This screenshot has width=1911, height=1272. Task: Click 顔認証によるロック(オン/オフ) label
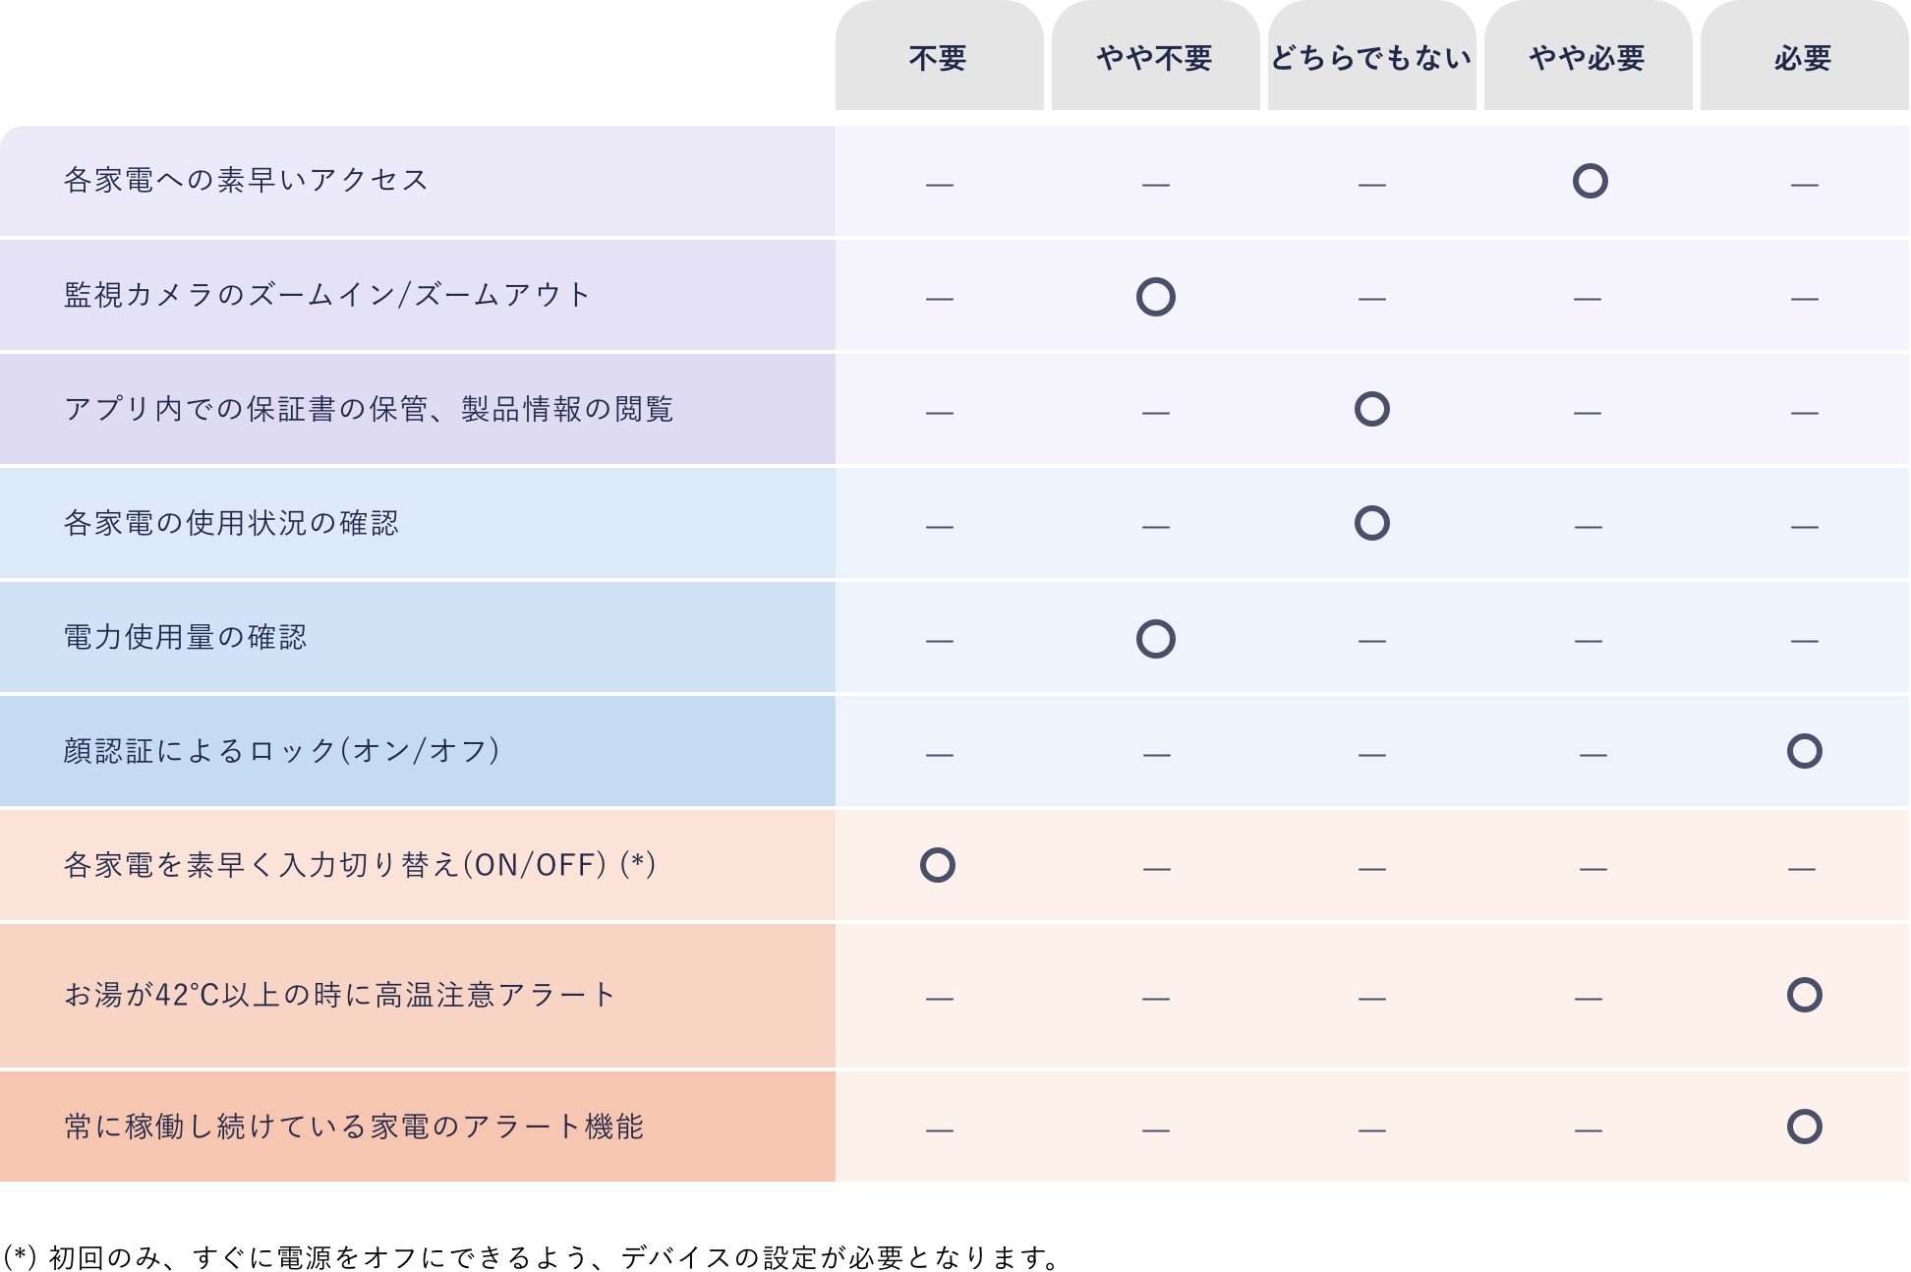(282, 752)
